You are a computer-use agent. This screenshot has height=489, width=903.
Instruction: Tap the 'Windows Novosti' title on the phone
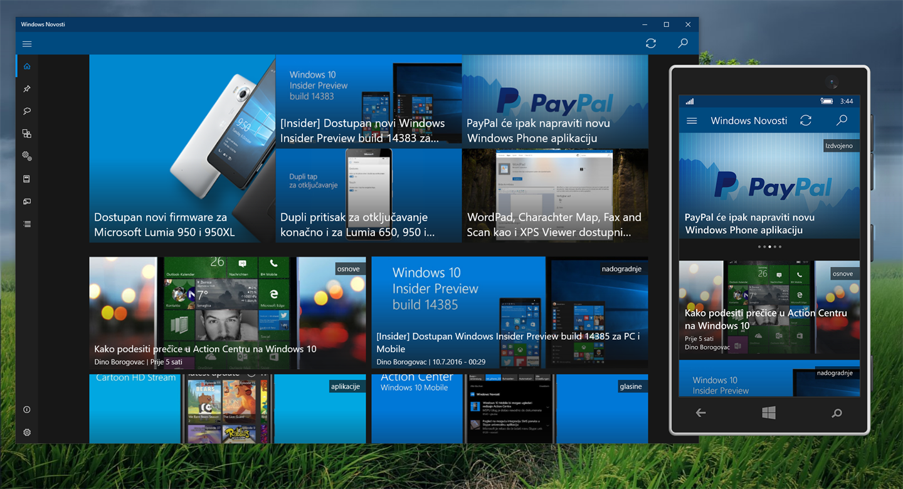pyautogui.click(x=749, y=120)
